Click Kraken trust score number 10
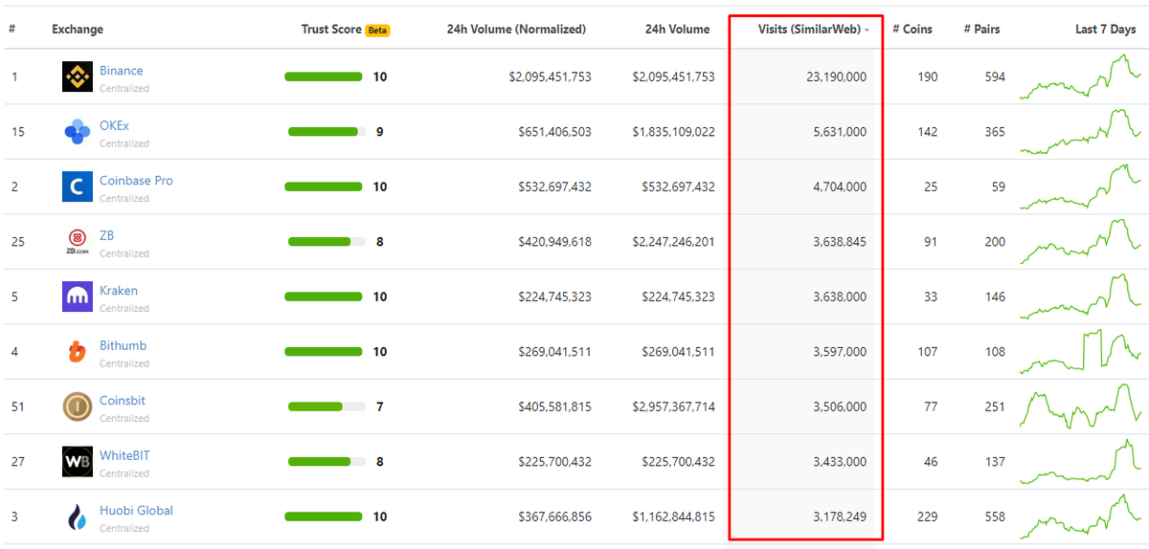Screen dimensions: 1149x549 click(380, 296)
